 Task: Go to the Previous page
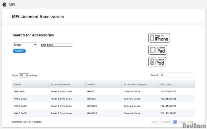tap(166, 122)
